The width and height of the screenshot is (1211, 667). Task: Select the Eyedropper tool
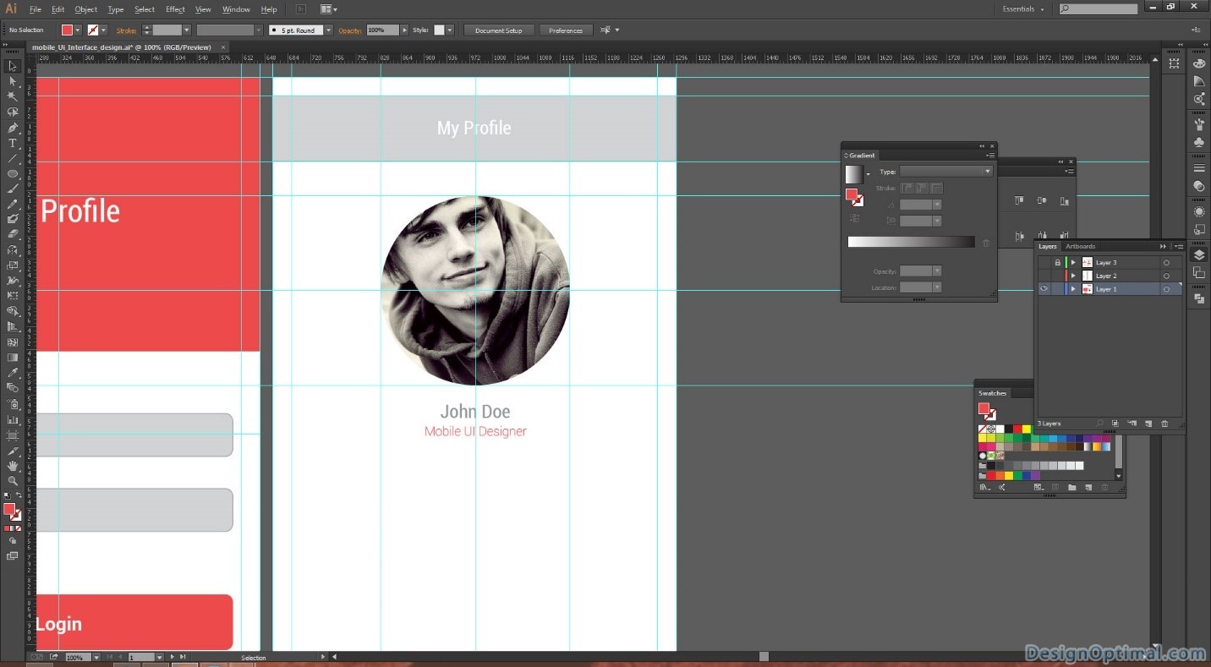pos(13,373)
